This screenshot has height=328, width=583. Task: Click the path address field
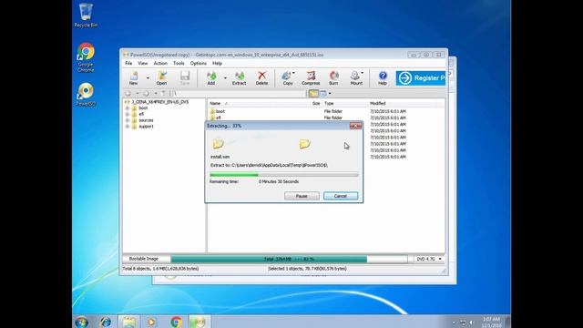point(239,93)
